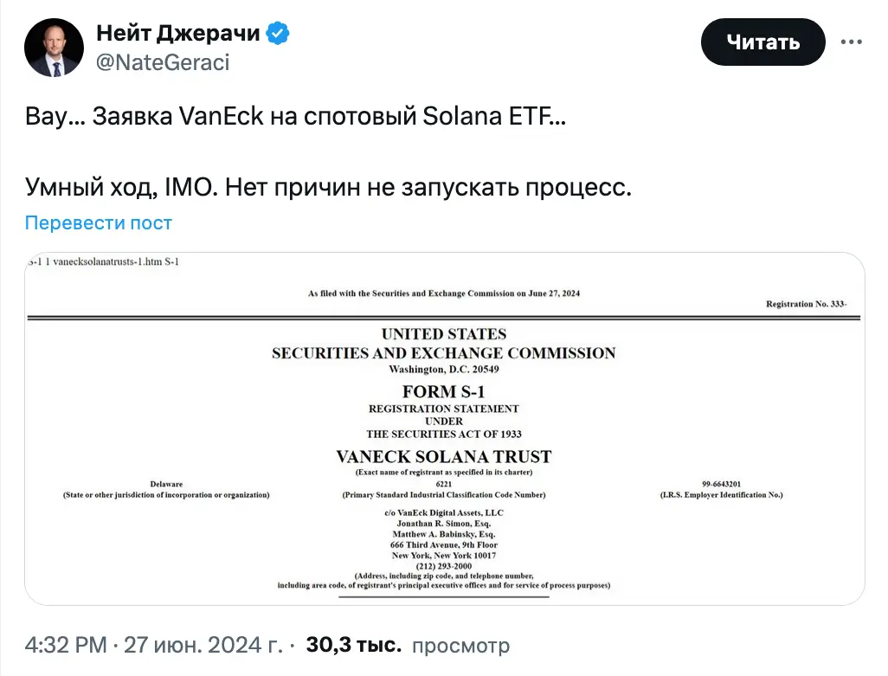Open Nate Geraci's profile avatar photo
Screen dimensions: 888x676
[x=54, y=48]
